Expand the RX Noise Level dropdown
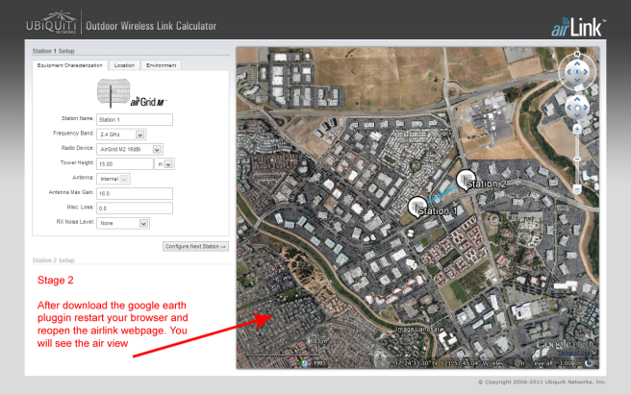Viewport: 631px width, 394px height. (123, 223)
